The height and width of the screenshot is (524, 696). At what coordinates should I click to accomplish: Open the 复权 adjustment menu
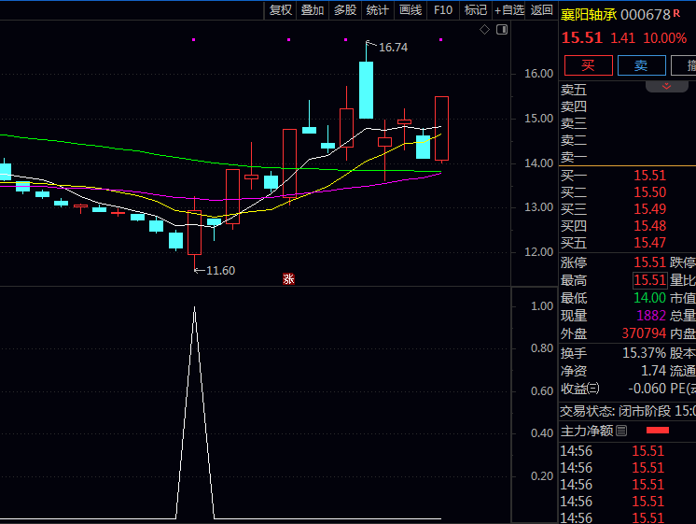[281, 10]
